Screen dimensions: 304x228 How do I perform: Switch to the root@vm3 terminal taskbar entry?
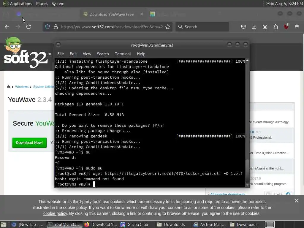point(64,224)
